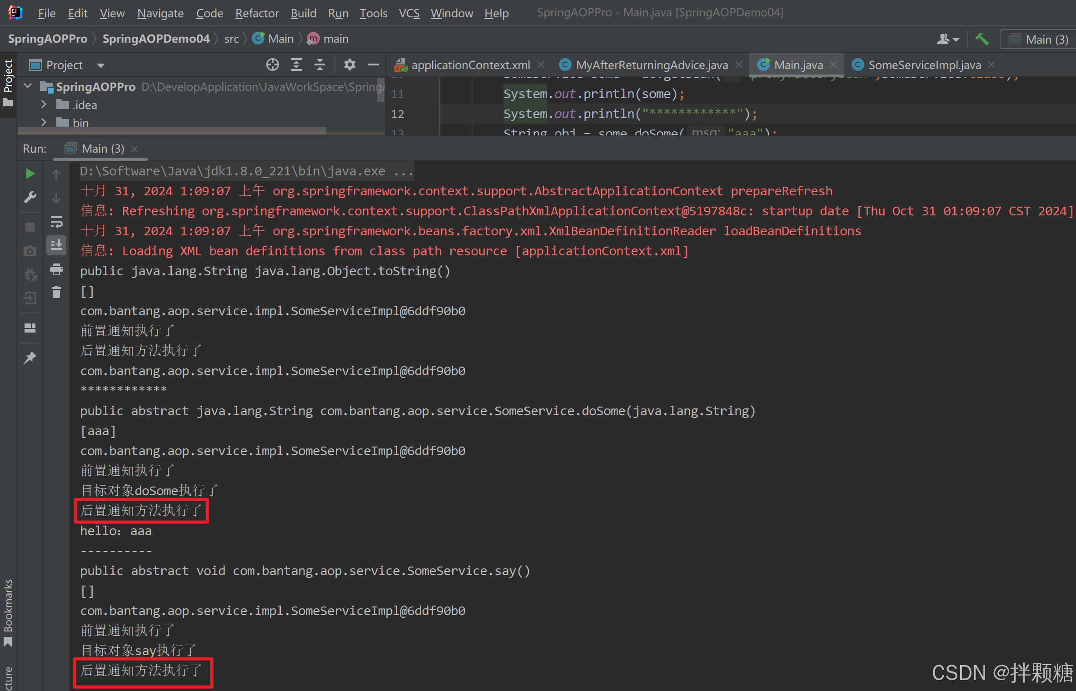Toggle soft-wrap in Run console
The width and height of the screenshot is (1076, 691).
pyautogui.click(x=56, y=222)
